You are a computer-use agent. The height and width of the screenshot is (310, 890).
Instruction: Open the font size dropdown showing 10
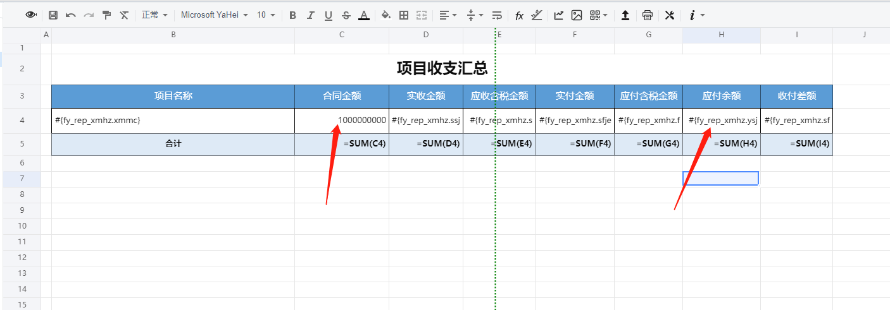(x=266, y=15)
